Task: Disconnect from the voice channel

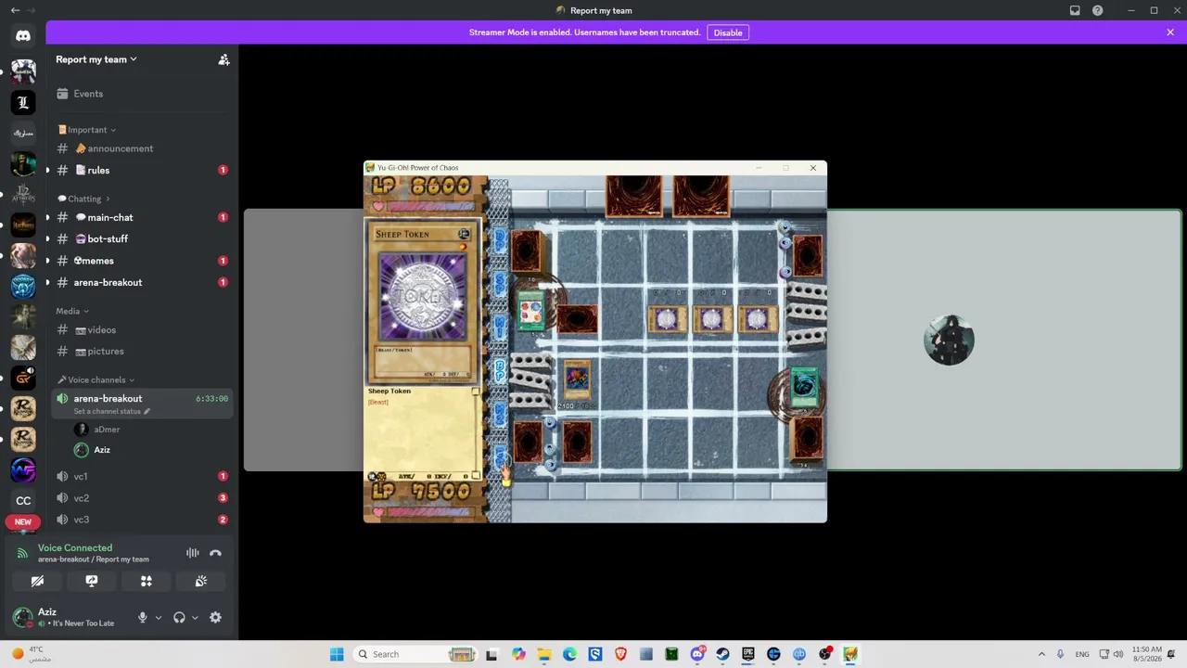Action: click(x=215, y=553)
